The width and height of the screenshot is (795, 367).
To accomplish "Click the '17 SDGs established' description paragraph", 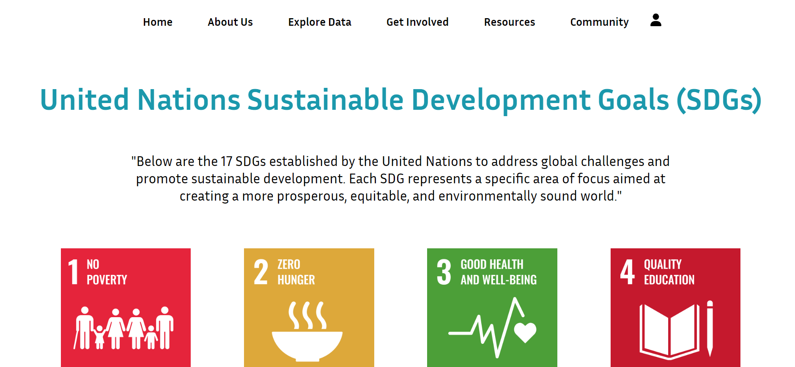I will [x=400, y=179].
